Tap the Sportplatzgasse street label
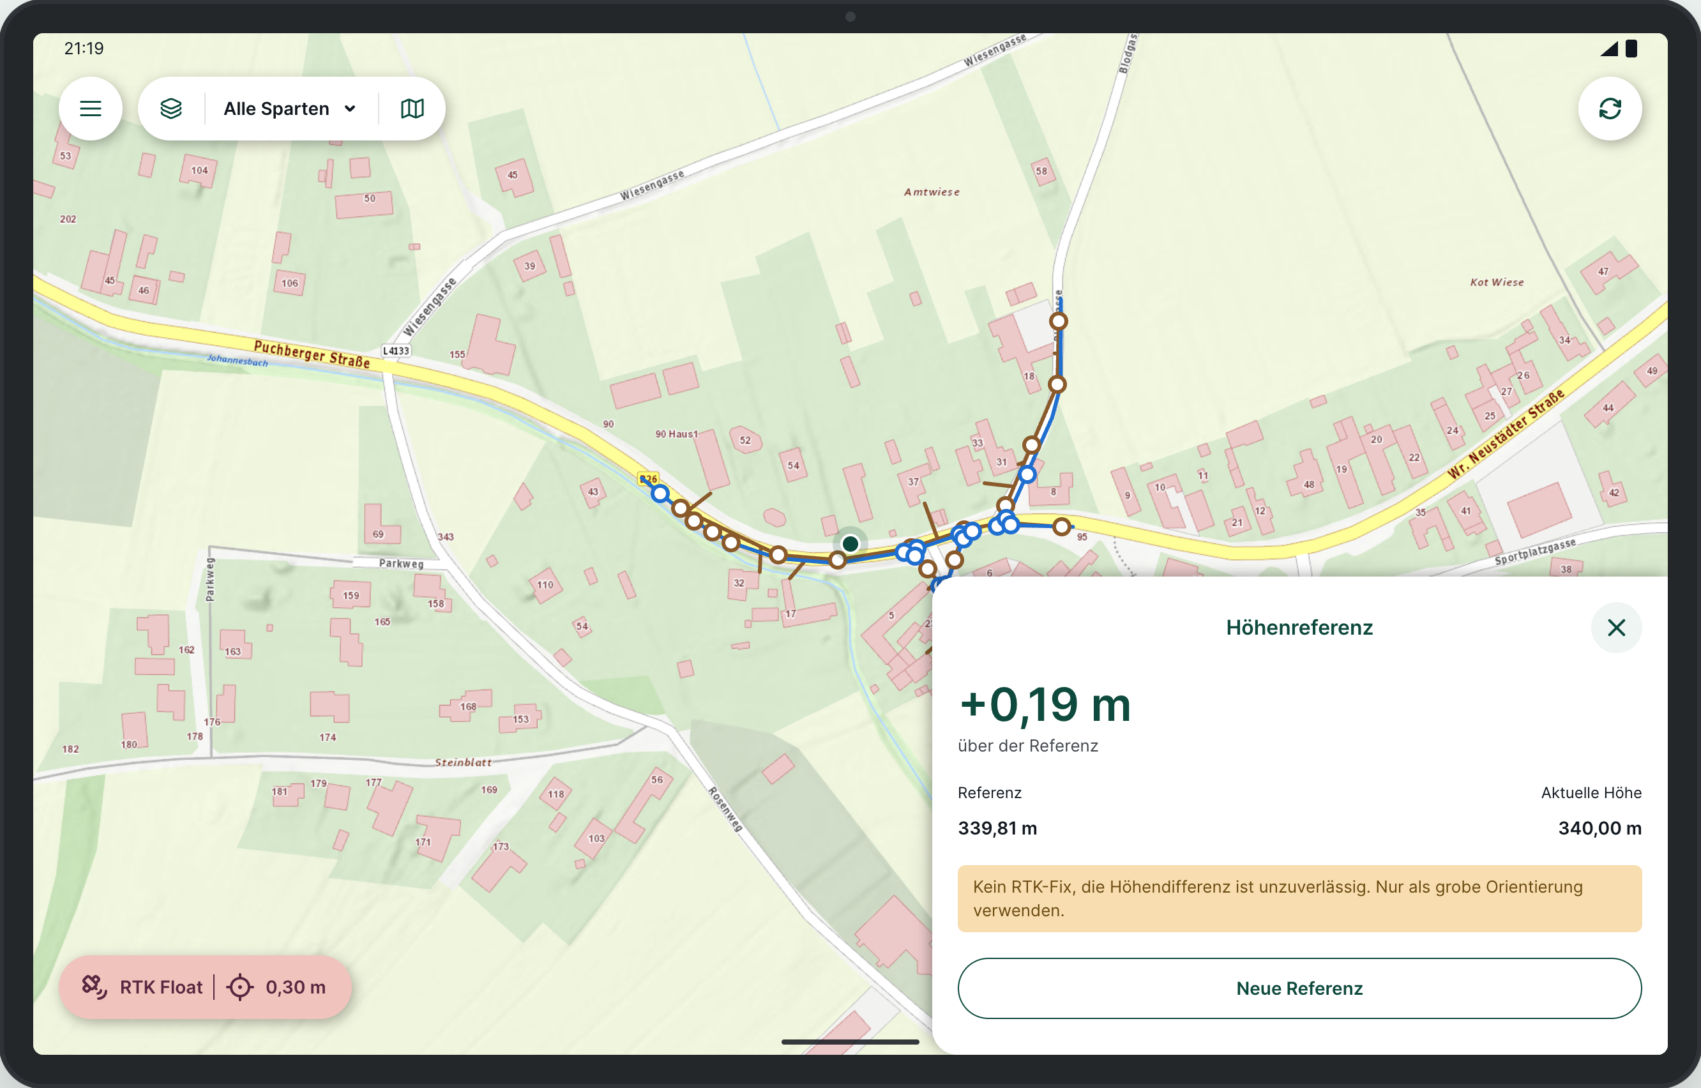The image size is (1701, 1088). 1535,552
